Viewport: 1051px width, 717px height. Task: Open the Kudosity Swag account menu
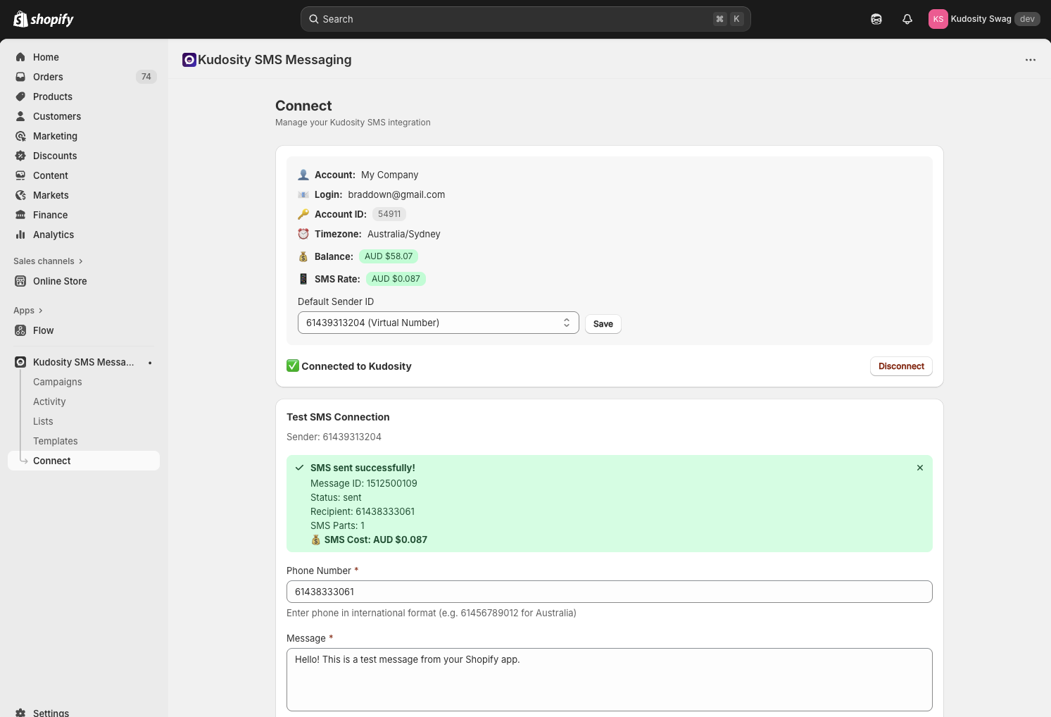click(984, 19)
